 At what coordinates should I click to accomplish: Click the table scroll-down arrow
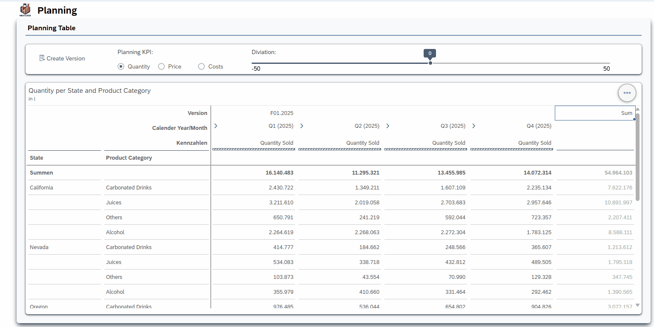click(637, 305)
